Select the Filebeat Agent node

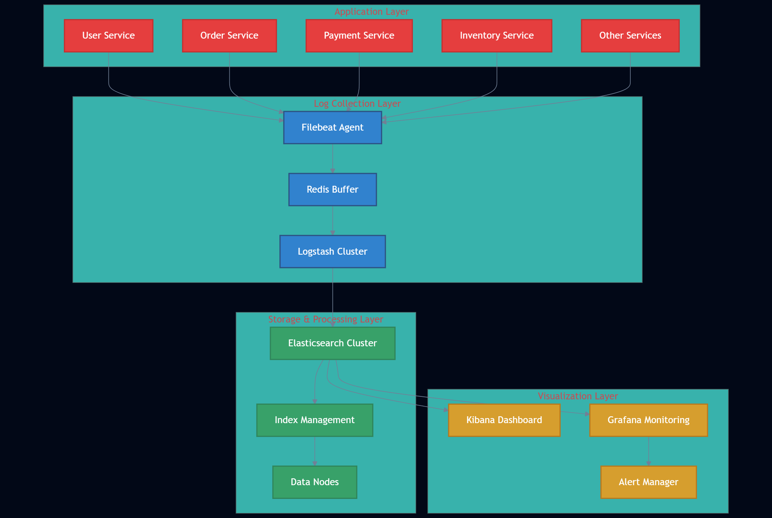click(x=332, y=128)
